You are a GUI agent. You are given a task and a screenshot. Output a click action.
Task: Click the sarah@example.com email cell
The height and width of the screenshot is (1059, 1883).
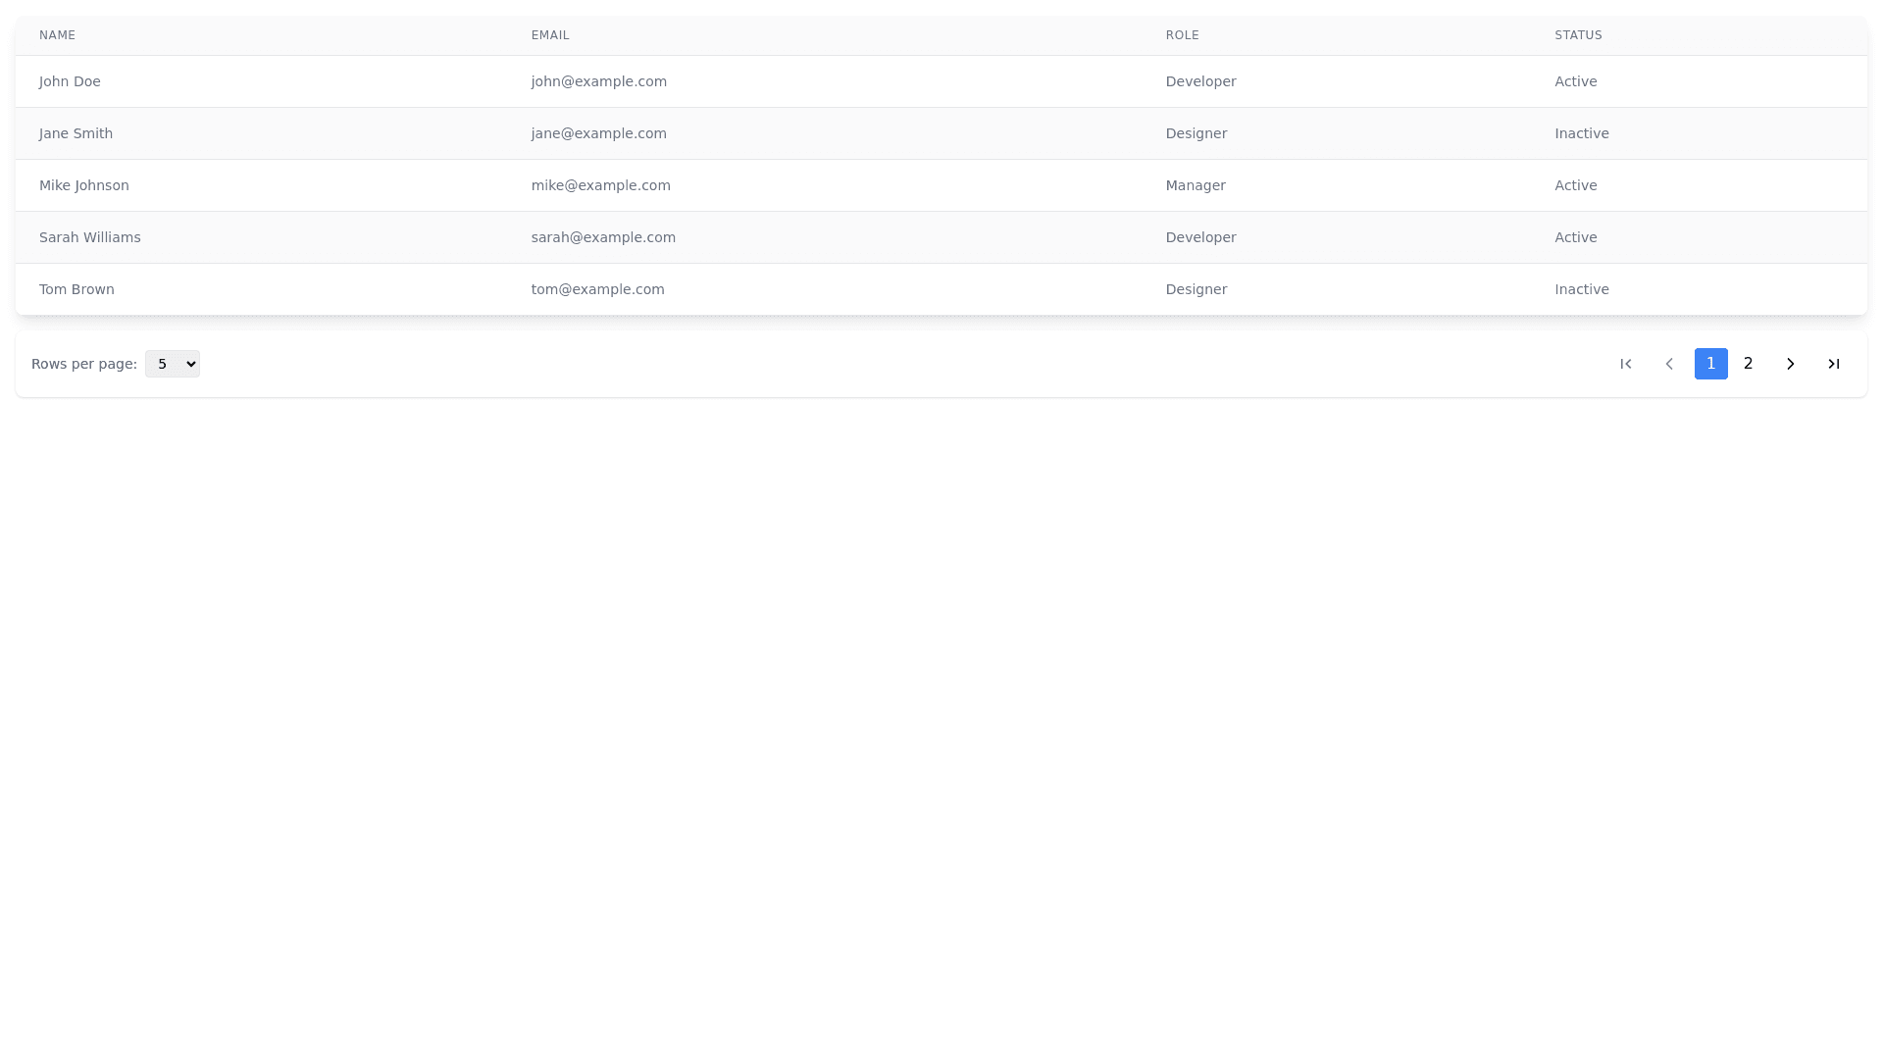[603, 237]
